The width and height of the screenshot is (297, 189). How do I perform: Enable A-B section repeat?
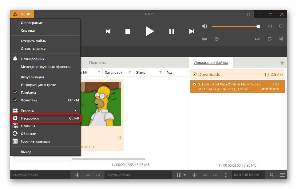[x=257, y=39]
